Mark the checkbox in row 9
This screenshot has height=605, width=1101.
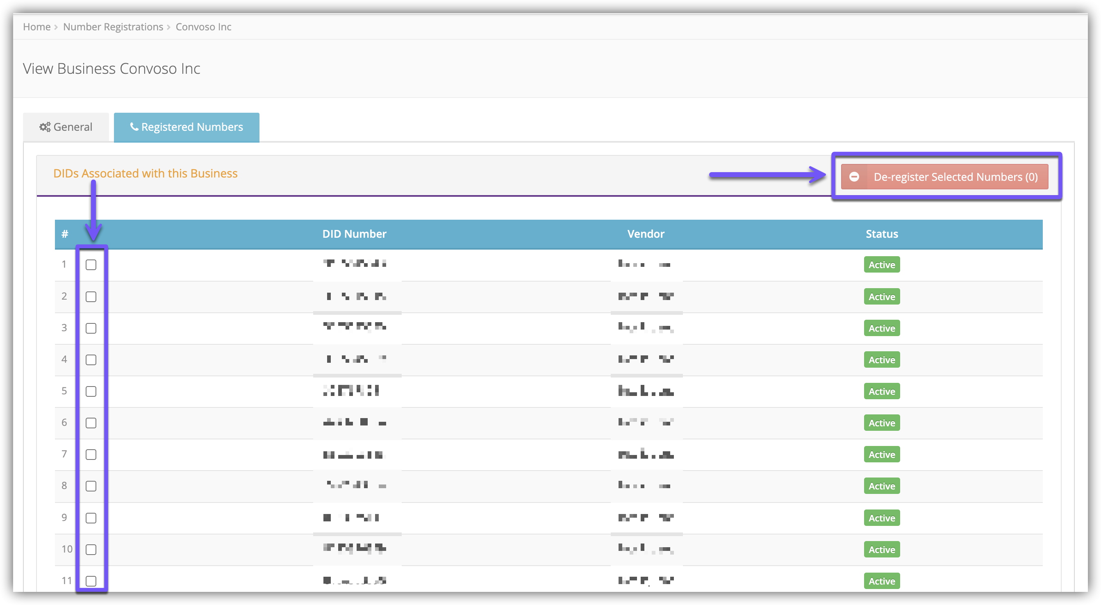(x=91, y=518)
